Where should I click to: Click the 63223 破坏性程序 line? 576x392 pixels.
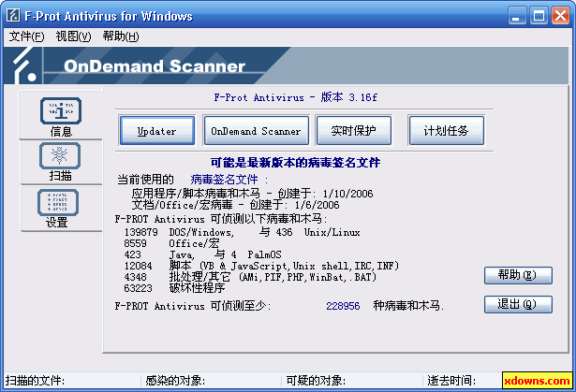point(174,288)
